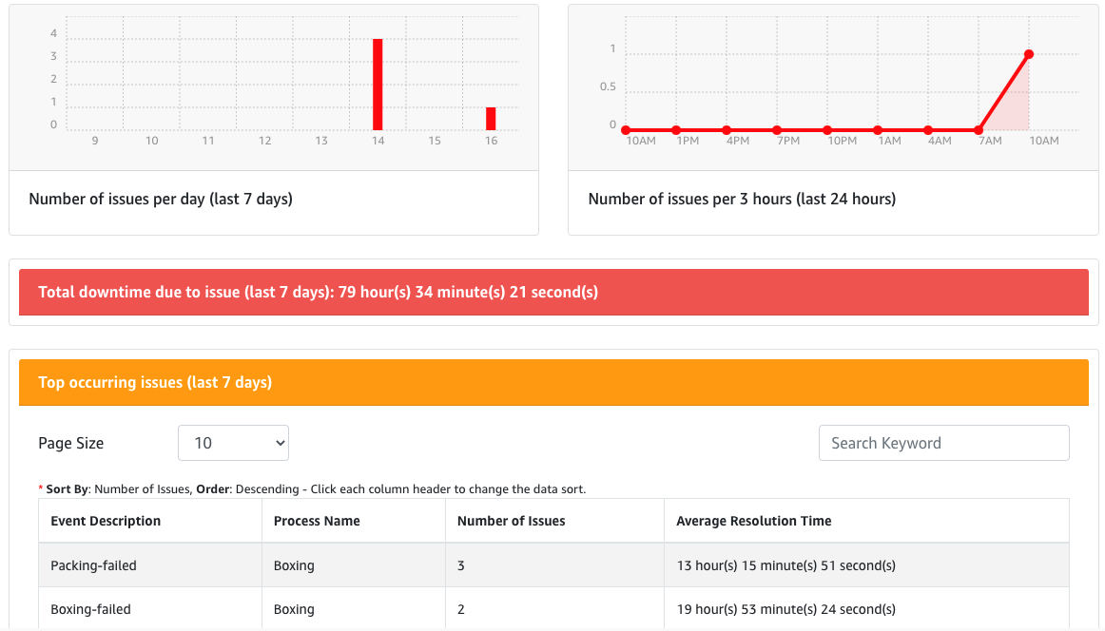1105x631 pixels.
Task: Sort by Event Description column header
Action: point(105,520)
